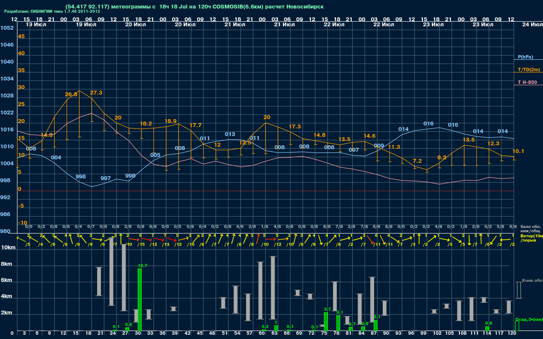Screen dimensions: 543x339
Task: Click forecast hour 60 on bottom axis
Action: (262, 334)
